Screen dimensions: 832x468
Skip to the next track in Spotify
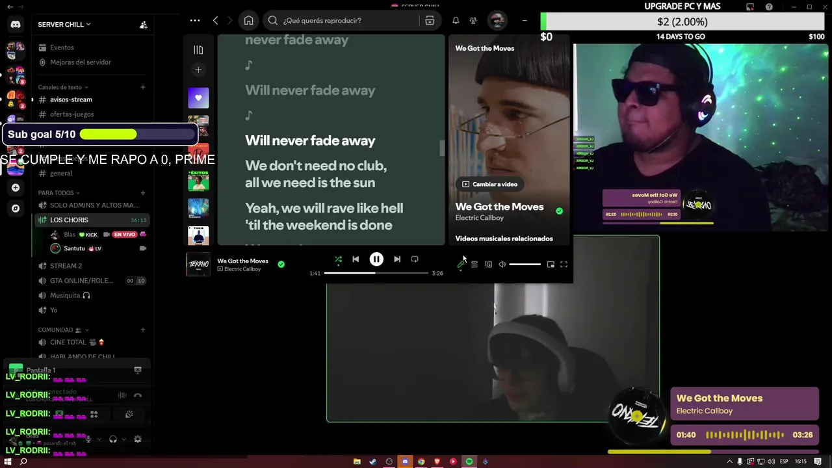(397, 259)
